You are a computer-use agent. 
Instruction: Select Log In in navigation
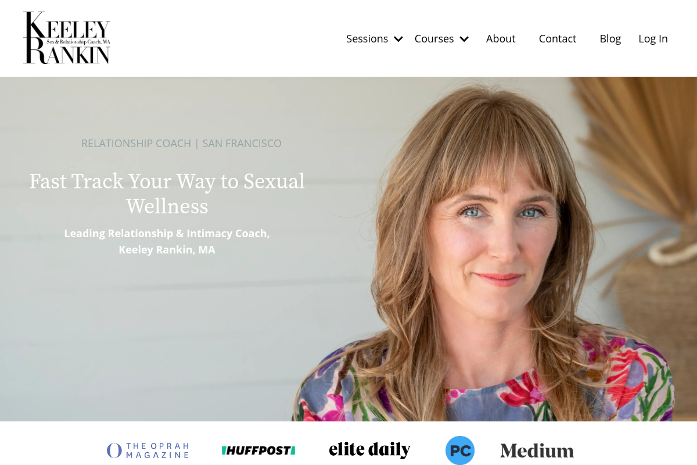pyautogui.click(x=653, y=39)
